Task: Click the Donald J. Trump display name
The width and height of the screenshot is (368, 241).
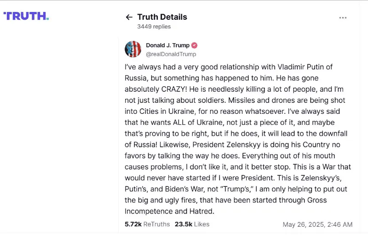Action: tap(167, 45)
